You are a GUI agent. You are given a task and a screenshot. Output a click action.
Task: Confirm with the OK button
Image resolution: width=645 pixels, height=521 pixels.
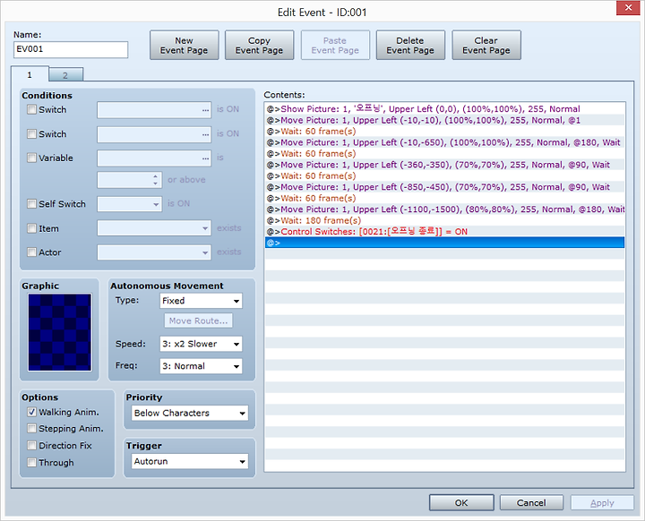click(x=461, y=502)
